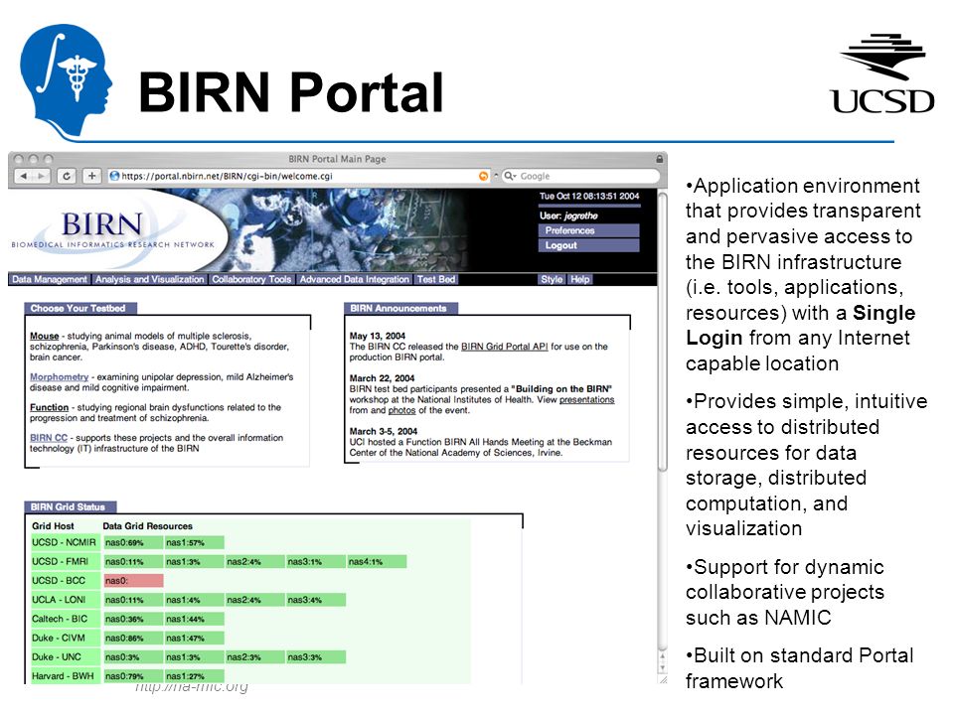
Task: Click the plus add-bookmark button
Action: [91, 177]
